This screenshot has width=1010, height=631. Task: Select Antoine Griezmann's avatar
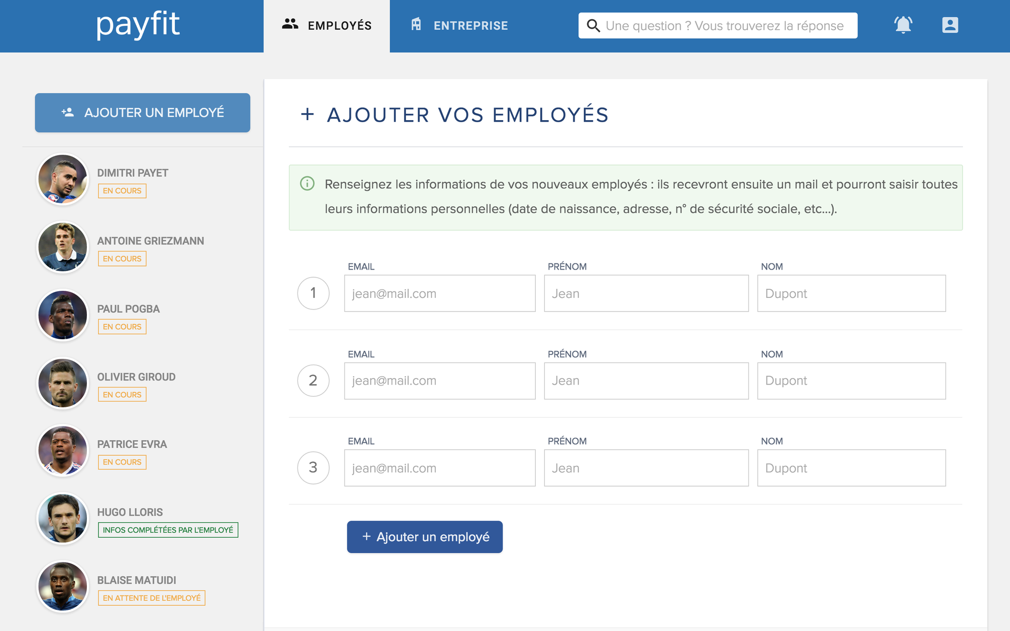click(x=63, y=247)
